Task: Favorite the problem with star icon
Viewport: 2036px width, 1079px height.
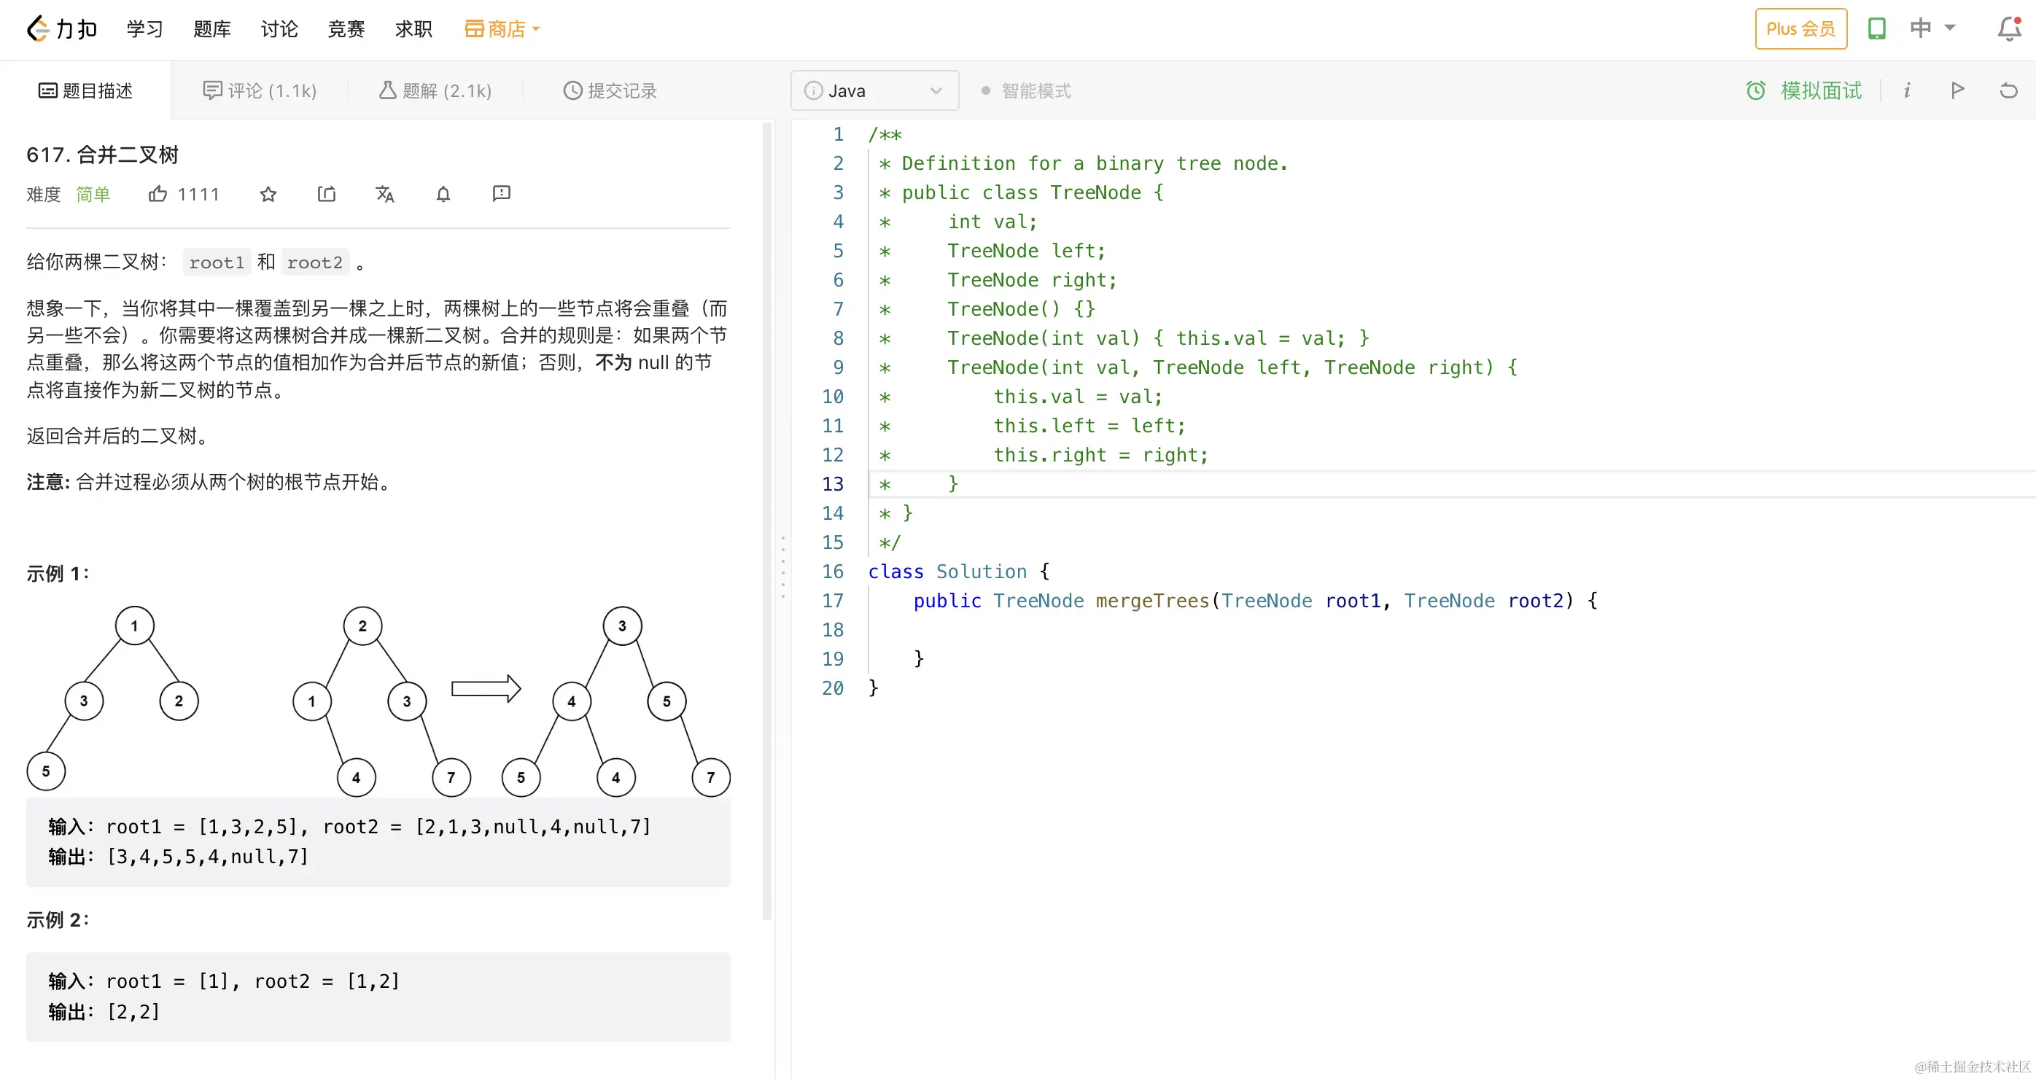Action: tap(268, 193)
